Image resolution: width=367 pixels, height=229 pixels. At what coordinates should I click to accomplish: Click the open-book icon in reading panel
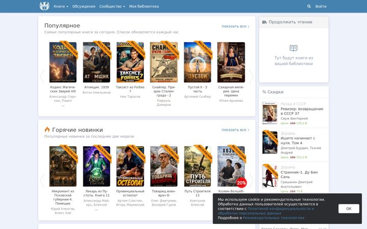(x=294, y=48)
